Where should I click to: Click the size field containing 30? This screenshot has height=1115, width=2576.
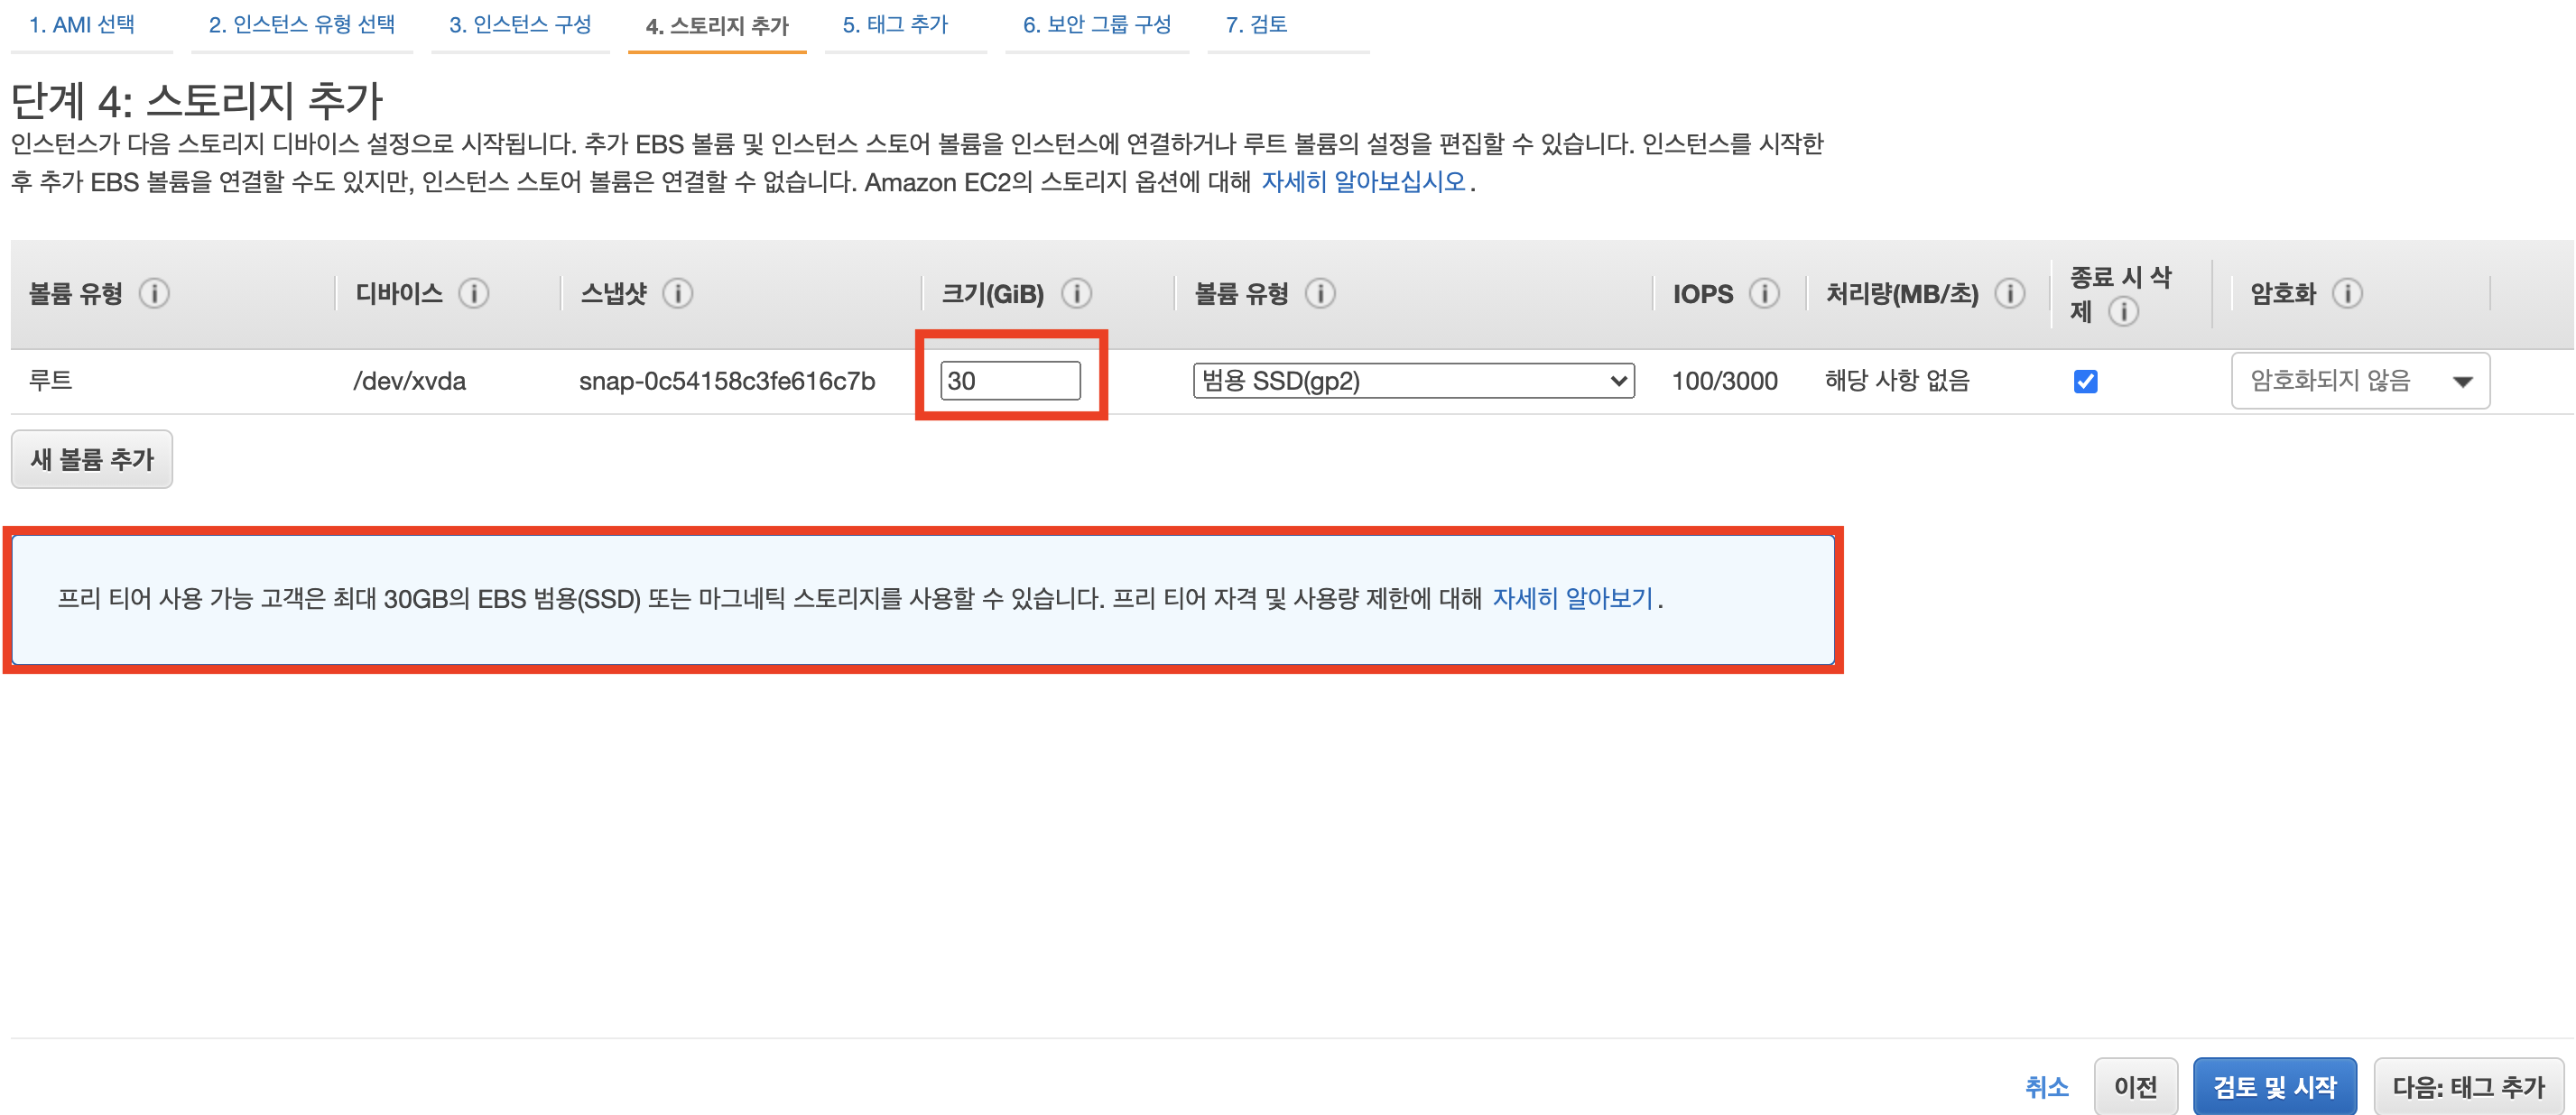pyautogui.click(x=1009, y=381)
